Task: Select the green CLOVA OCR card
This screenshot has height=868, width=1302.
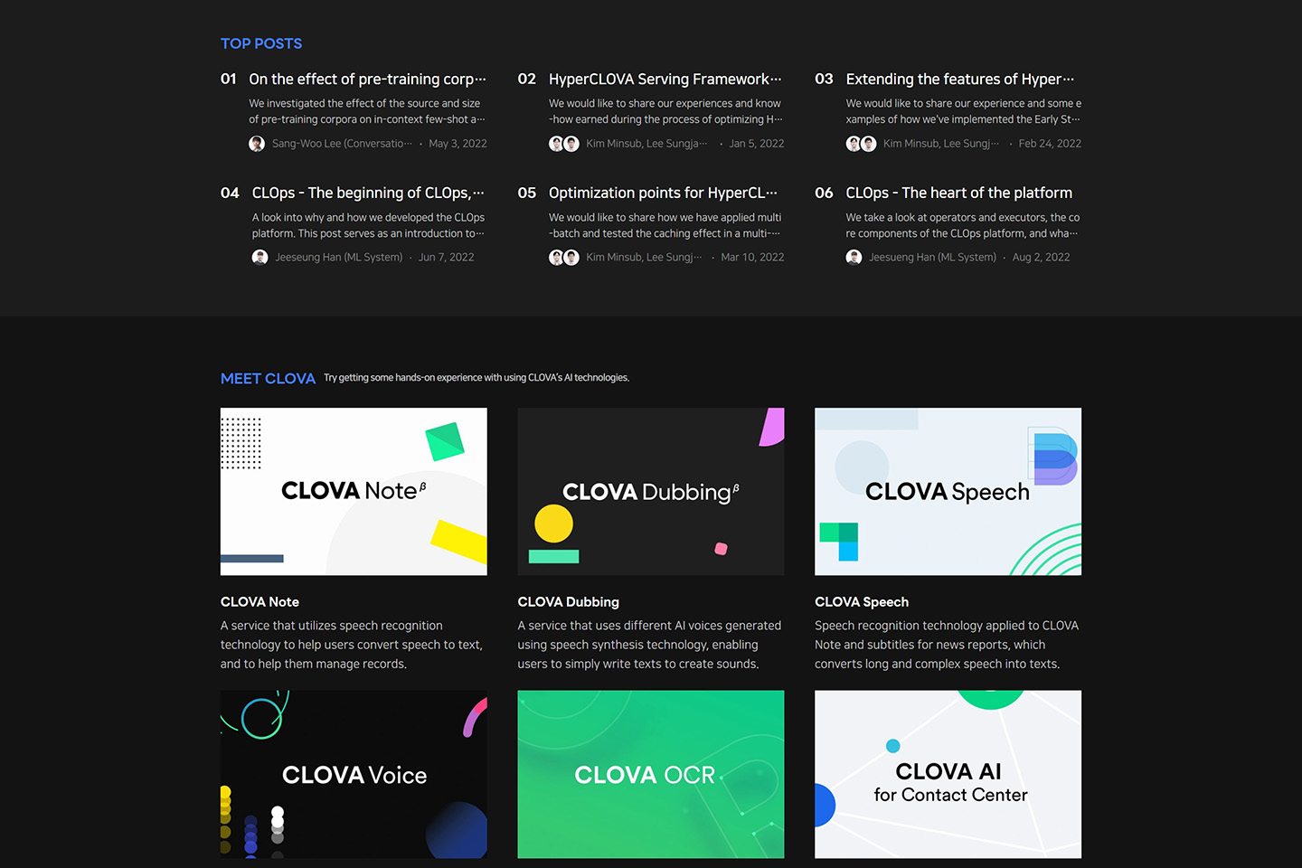Action: pyautogui.click(x=650, y=774)
